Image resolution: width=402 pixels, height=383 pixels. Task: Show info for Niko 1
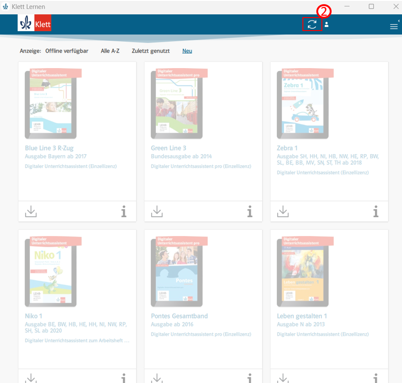point(124,378)
